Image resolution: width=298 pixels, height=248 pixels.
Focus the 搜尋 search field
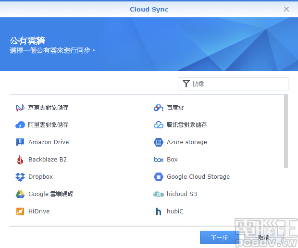click(x=233, y=84)
